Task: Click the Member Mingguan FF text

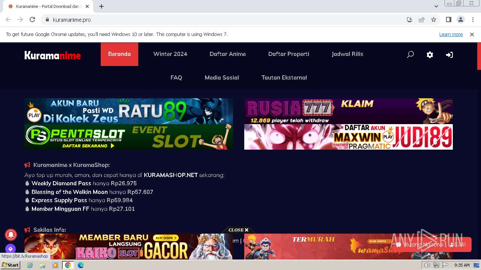Action: pos(60,209)
